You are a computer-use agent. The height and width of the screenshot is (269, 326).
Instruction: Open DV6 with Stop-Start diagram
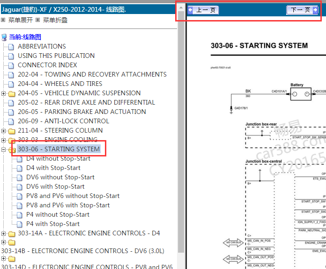click(55, 186)
